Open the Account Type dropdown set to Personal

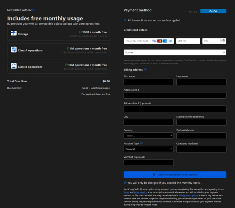click(148, 149)
